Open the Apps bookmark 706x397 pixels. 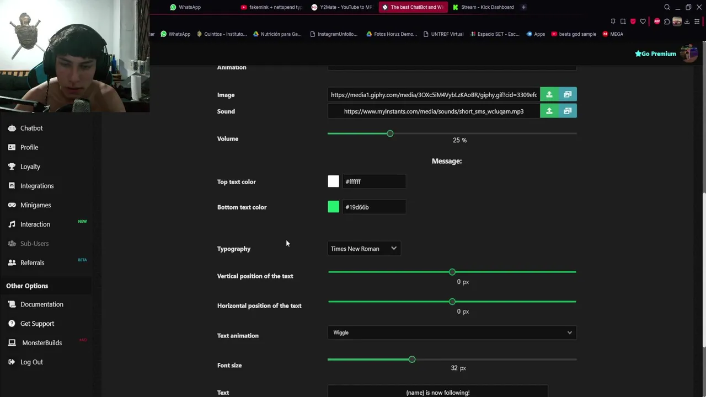(536, 34)
